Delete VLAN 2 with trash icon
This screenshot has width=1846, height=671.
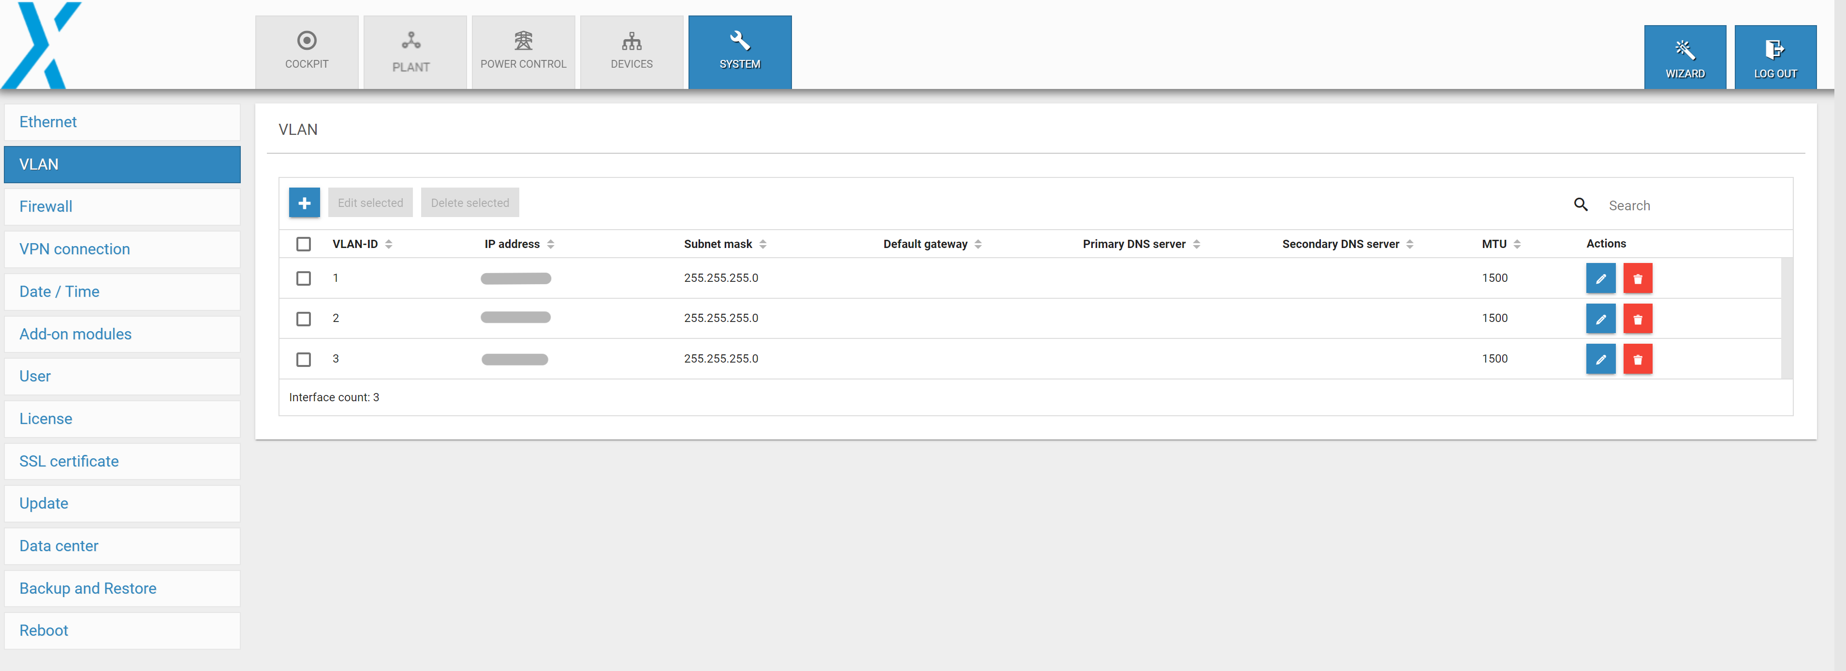point(1638,319)
